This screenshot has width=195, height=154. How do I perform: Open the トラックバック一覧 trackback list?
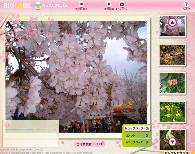click(137, 128)
